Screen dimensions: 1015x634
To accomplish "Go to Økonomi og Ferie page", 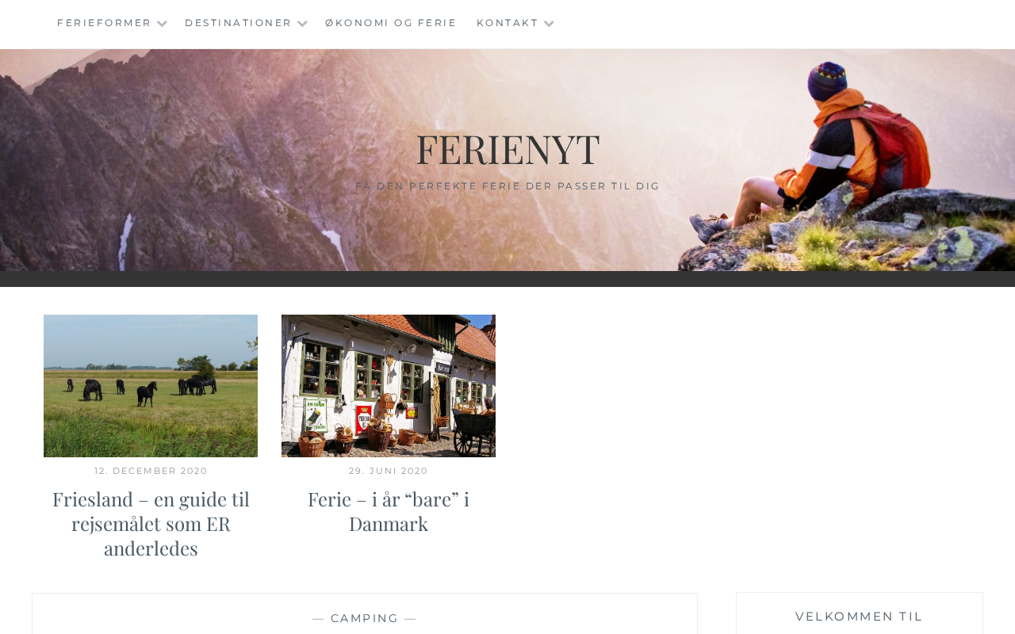I will 391,23.
